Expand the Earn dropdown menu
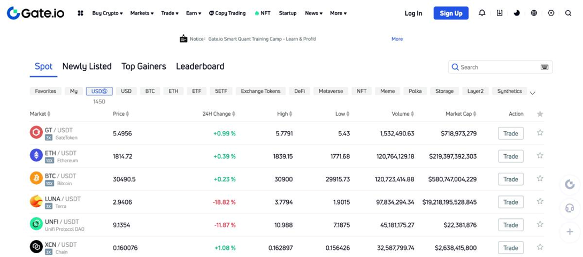The image size is (583, 257). [194, 13]
